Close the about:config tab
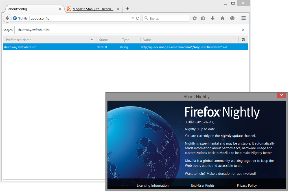Viewport: 289px width, 192px height. tap(60, 9)
